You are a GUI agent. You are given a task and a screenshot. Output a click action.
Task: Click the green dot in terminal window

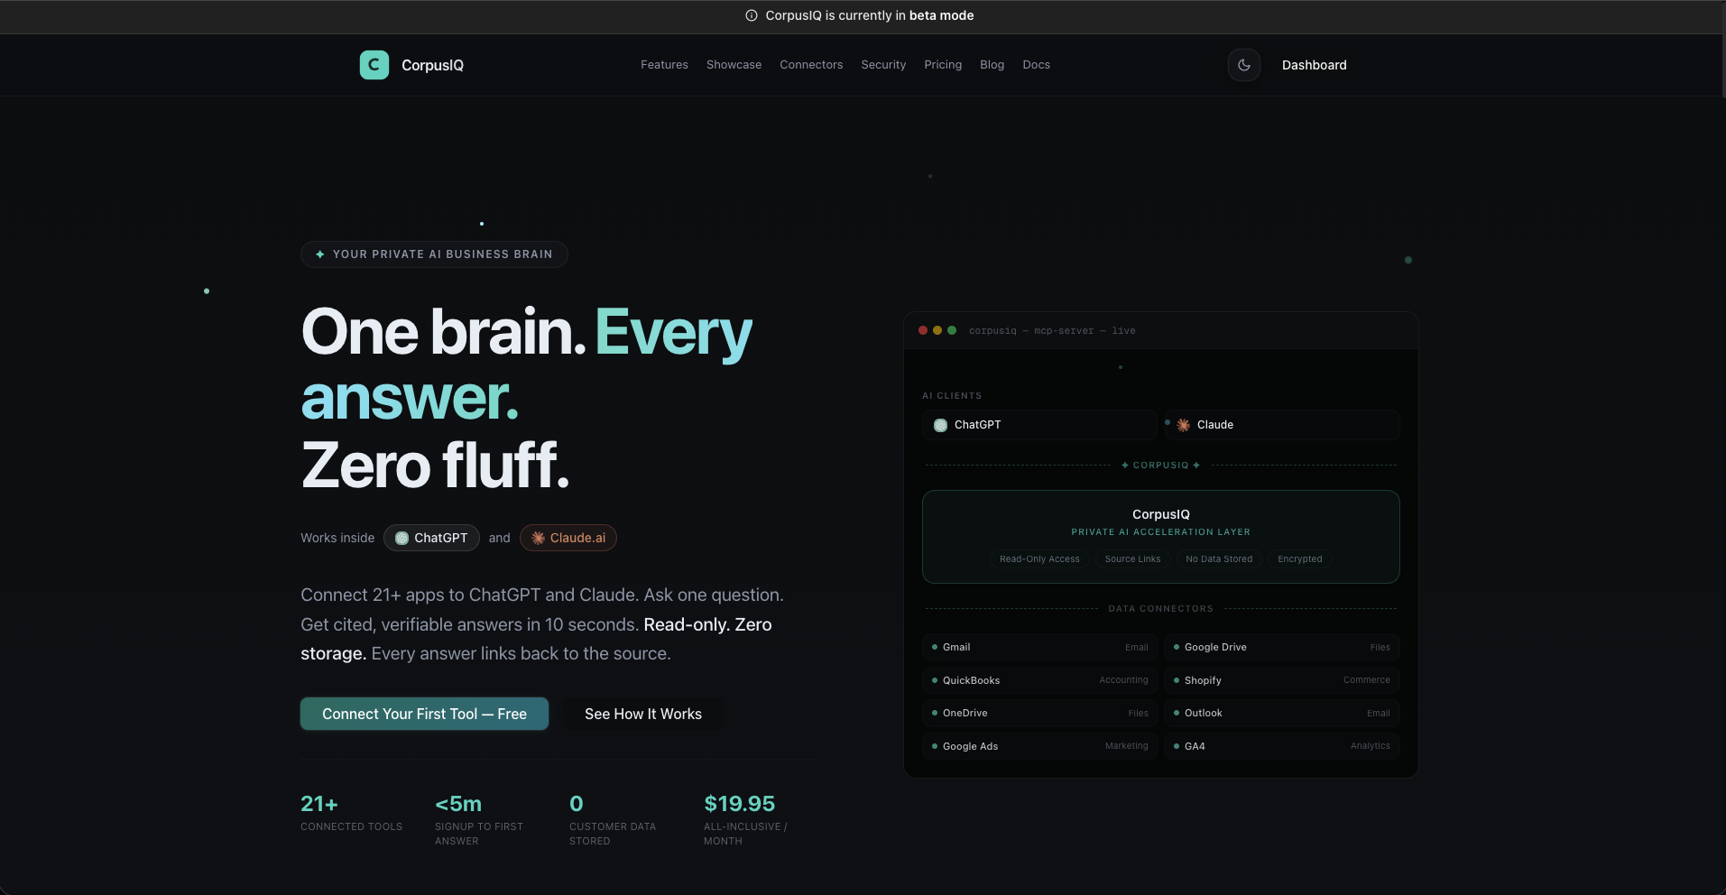click(x=952, y=330)
